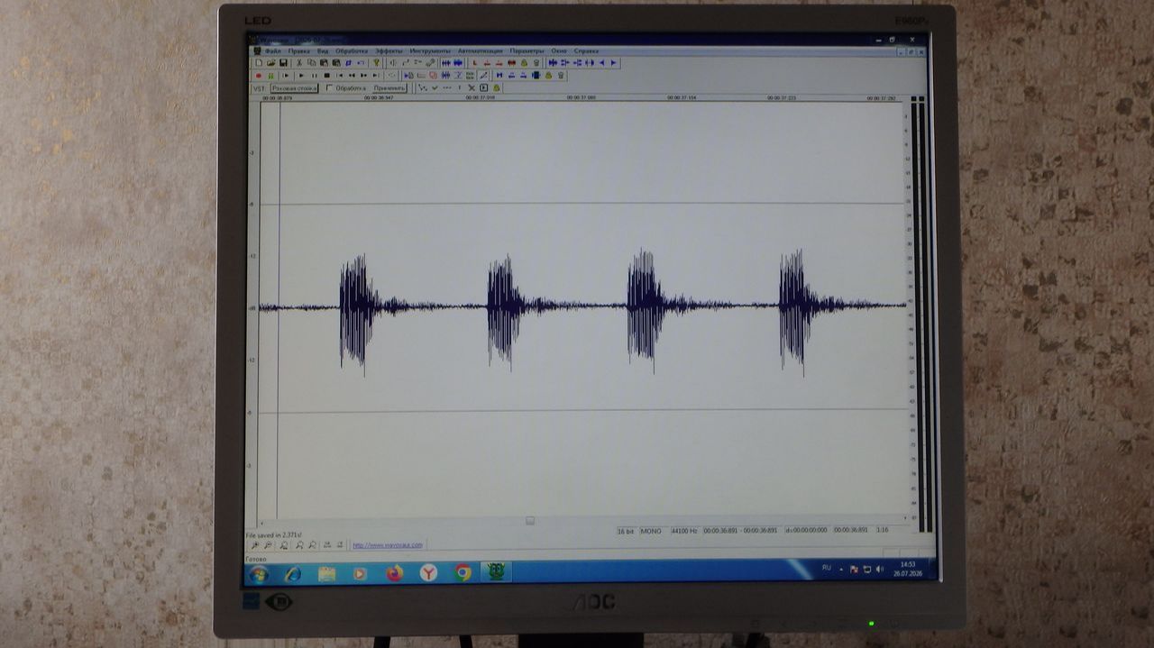Click the MONO status field
1154x648 pixels.
coord(652,531)
